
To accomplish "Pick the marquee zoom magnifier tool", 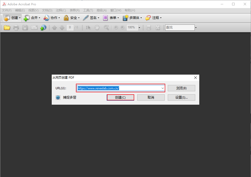I will point(106,28).
